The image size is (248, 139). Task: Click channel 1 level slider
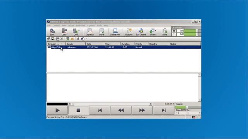coord(197,34)
